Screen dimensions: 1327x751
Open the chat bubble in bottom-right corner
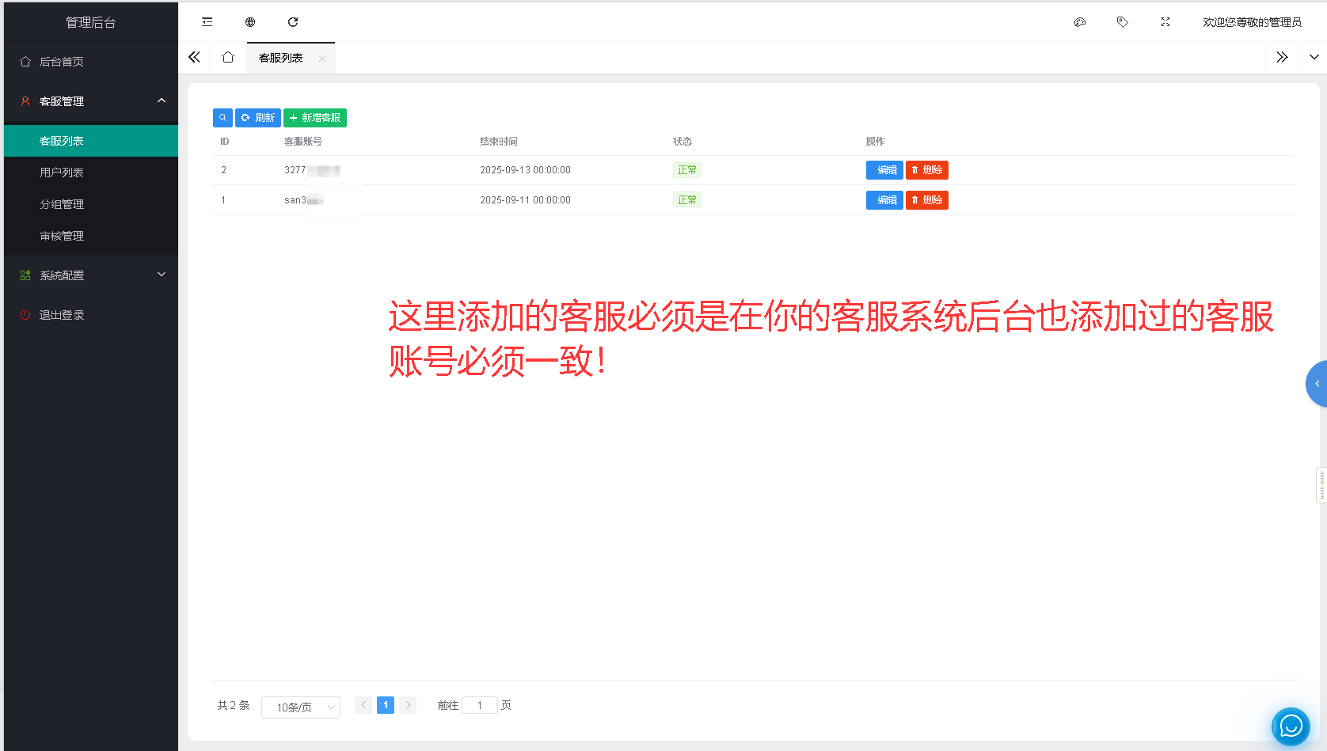[1290, 726]
